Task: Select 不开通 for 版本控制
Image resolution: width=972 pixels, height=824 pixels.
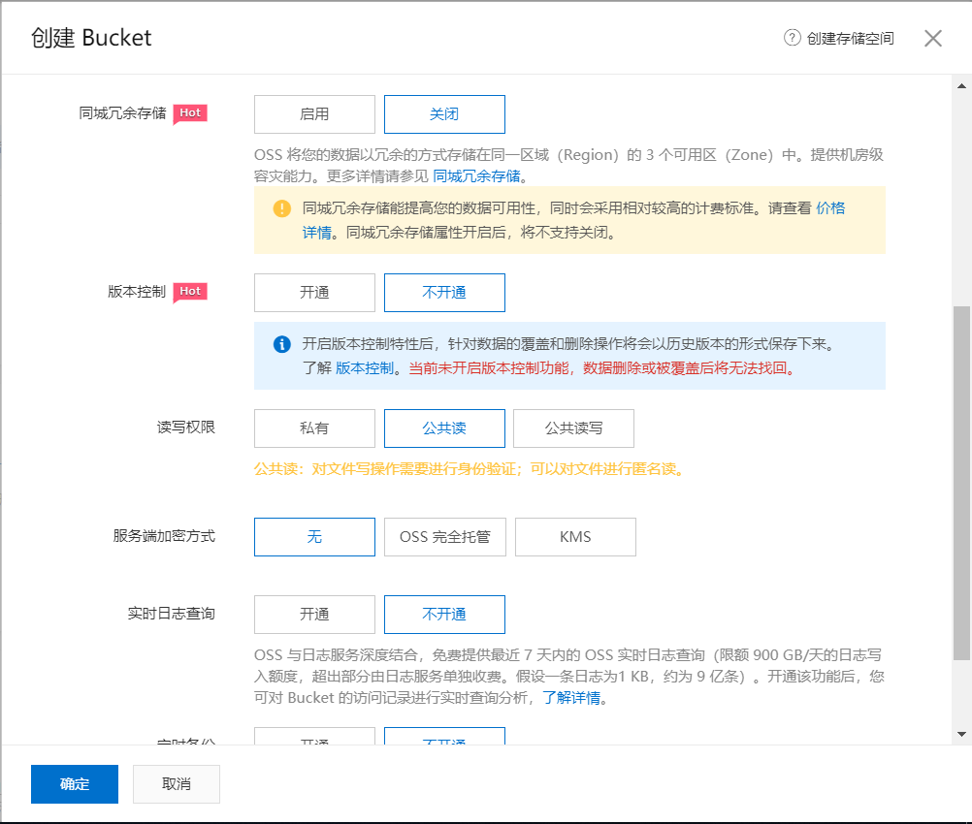Action: pyautogui.click(x=444, y=293)
